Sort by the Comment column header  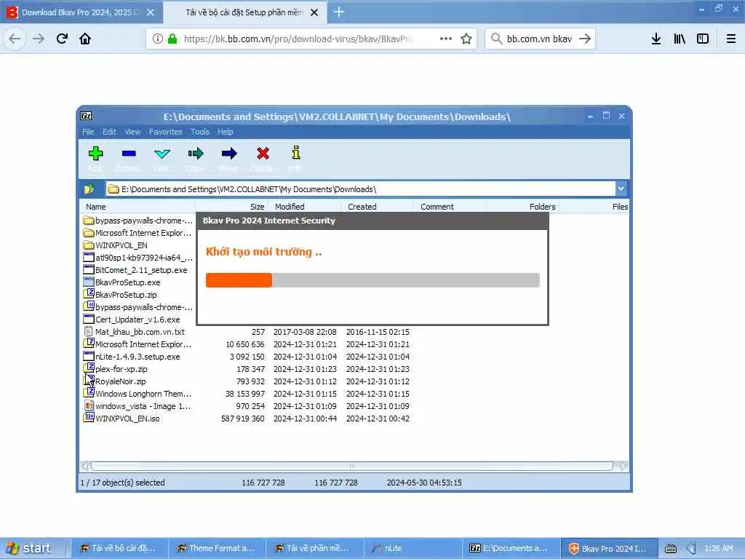point(450,206)
